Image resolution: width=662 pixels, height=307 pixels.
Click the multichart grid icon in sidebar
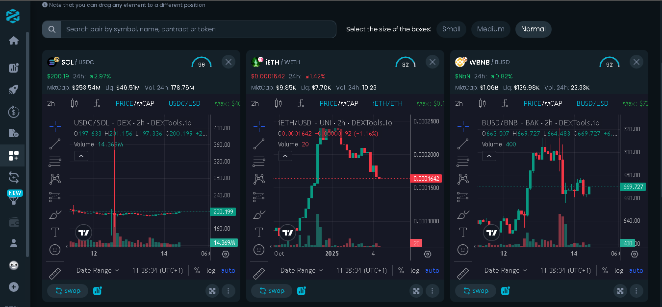click(14, 156)
